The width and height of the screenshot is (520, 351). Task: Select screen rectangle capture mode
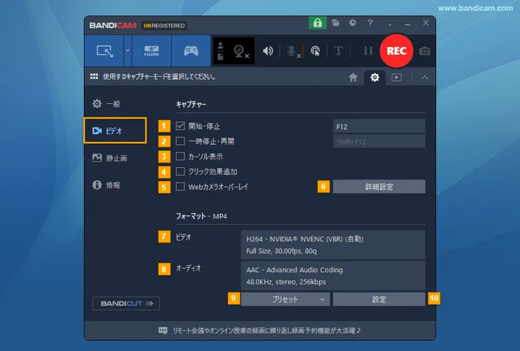[x=104, y=51]
